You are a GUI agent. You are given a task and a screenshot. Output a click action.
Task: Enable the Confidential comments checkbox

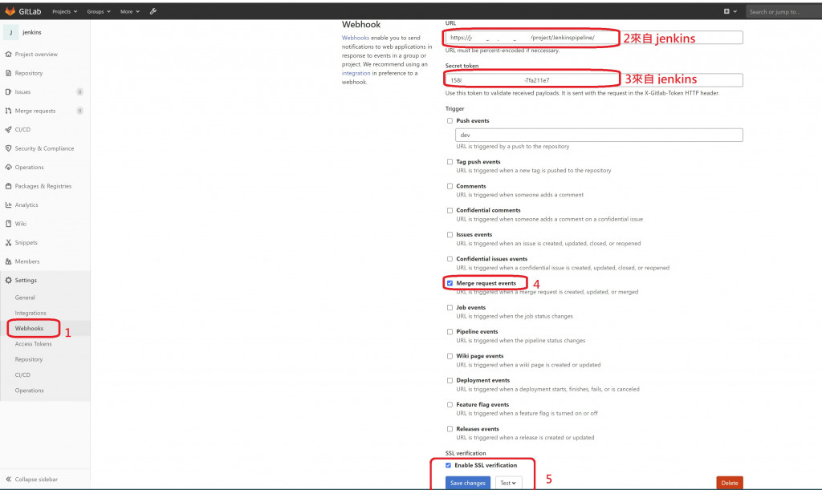point(450,210)
